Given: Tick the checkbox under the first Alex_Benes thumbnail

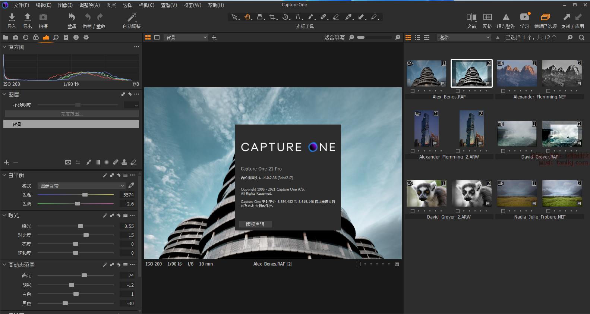Looking at the screenshot, I should [x=413, y=91].
